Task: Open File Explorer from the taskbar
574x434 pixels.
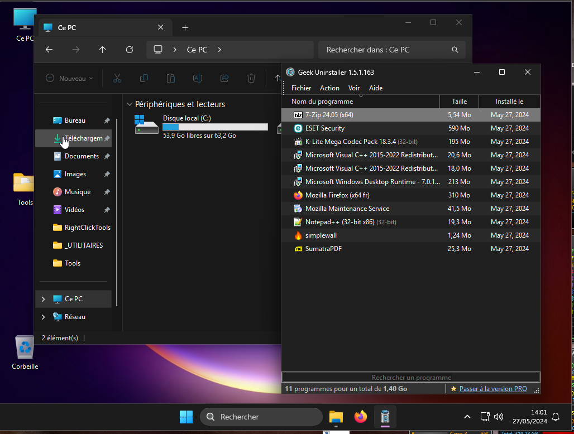Action: 336,417
